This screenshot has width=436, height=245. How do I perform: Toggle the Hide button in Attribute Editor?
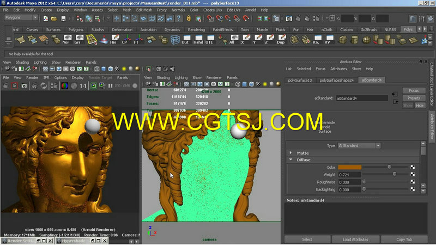[420, 106]
